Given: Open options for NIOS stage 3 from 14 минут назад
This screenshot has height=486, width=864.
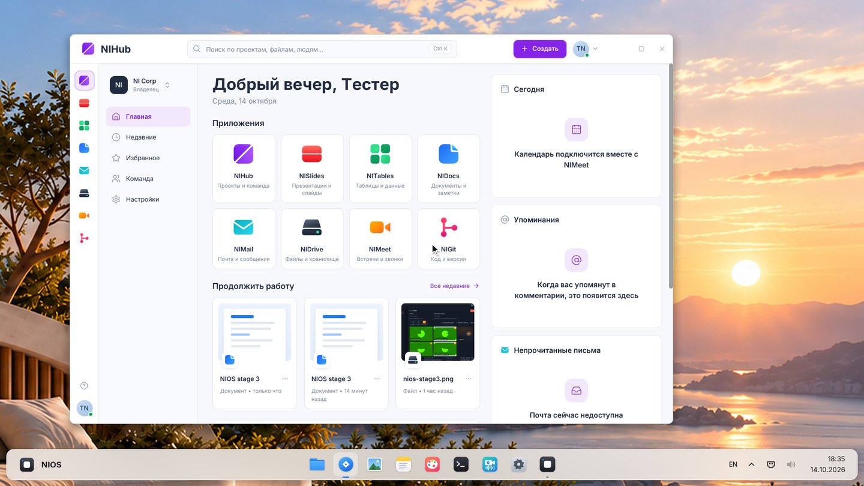Looking at the screenshot, I should pos(377,379).
